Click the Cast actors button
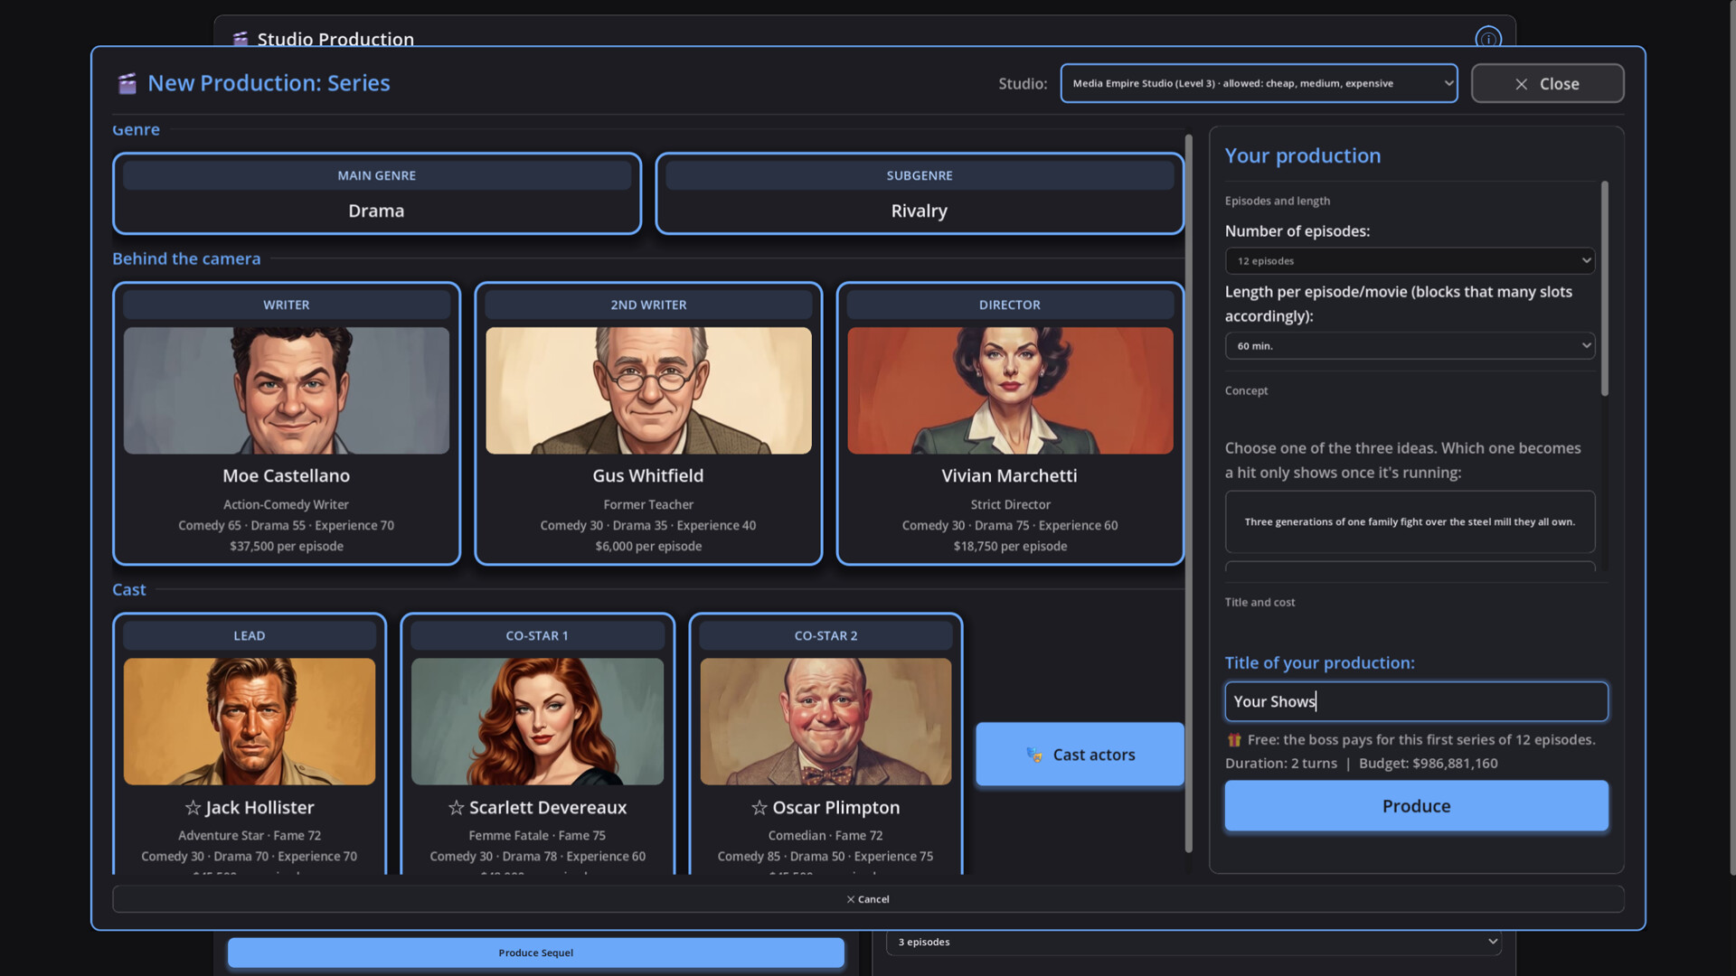Image resolution: width=1736 pixels, height=976 pixels. click(x=1080, y=755)
